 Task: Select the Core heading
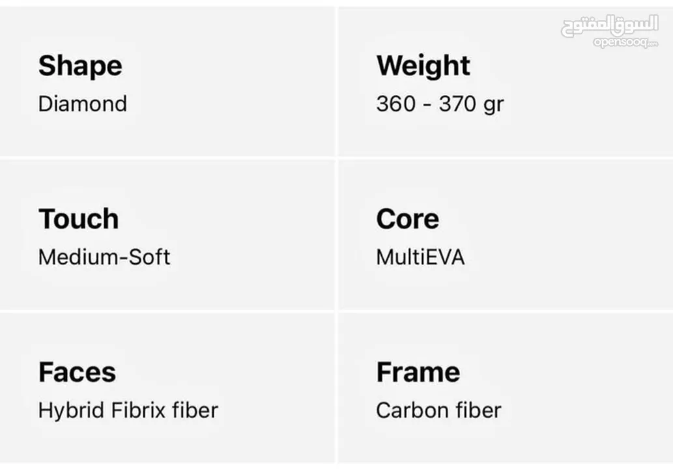408,219
